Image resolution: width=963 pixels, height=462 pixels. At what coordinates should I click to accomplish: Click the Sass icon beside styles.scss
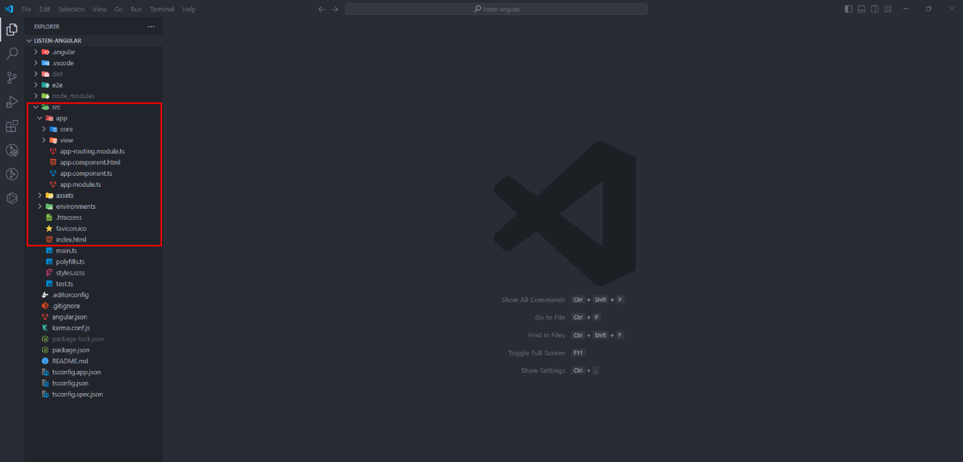(49, 273)
